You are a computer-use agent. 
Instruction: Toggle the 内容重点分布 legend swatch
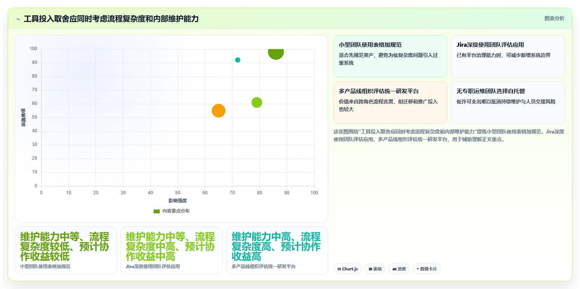(x=157, y=211)
